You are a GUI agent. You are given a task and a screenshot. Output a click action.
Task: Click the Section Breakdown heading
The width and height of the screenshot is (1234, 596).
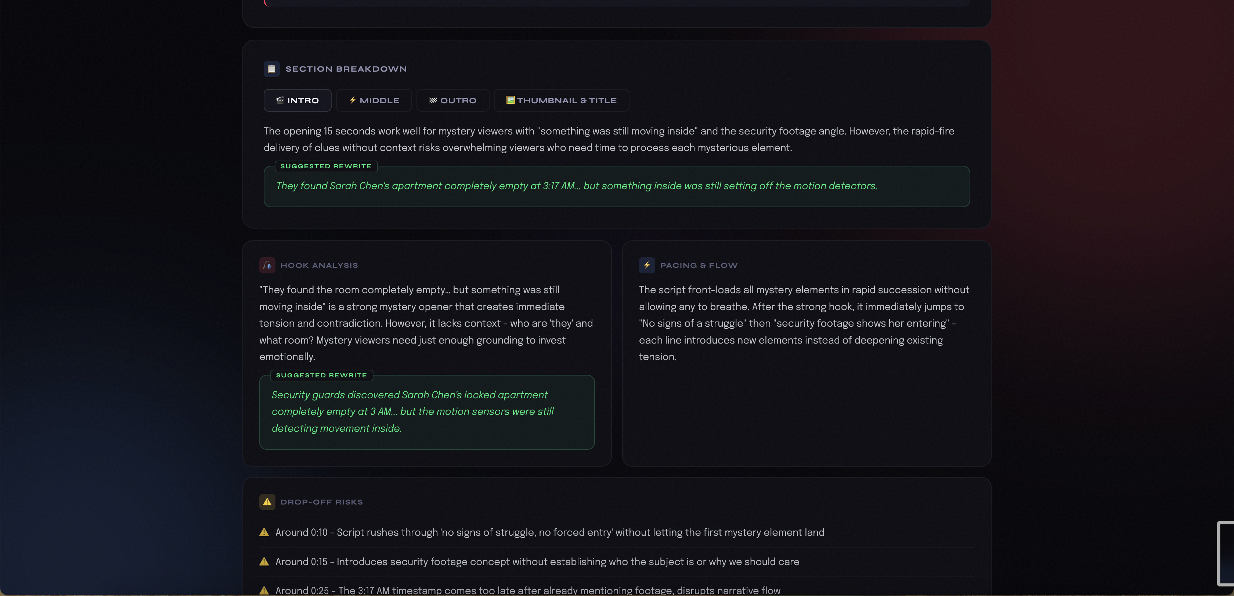coord(346,69)
